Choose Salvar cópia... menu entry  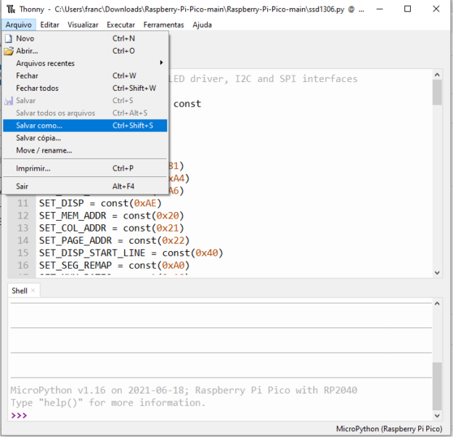[85, 138]
